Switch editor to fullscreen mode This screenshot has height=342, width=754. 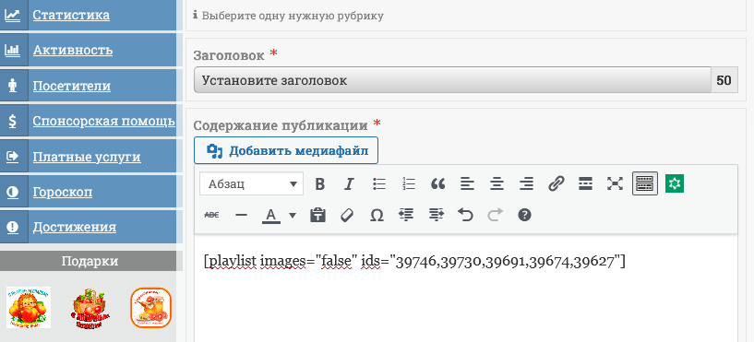point(615,183)
